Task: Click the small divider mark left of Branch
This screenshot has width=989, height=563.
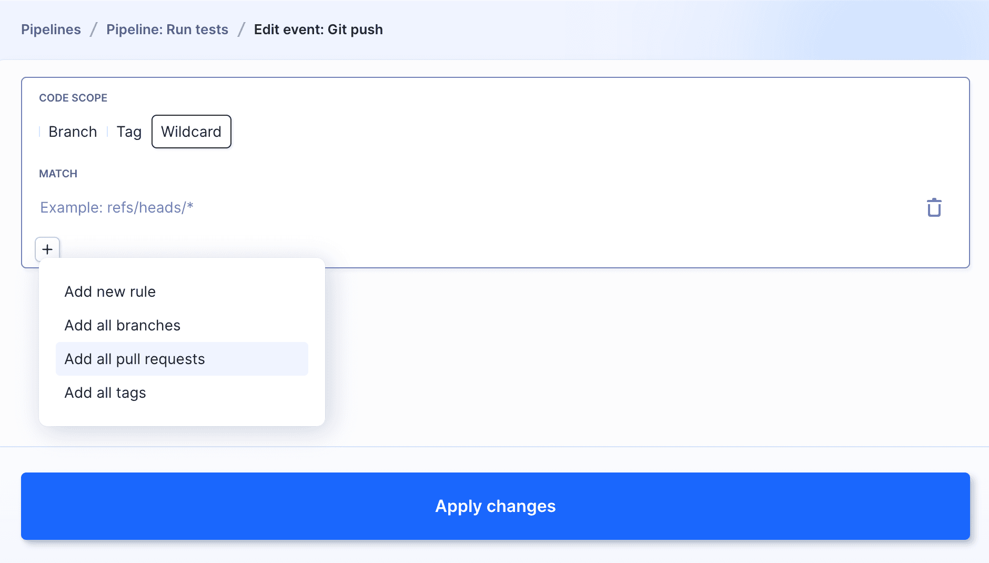Action: click(x=39, y=132)
